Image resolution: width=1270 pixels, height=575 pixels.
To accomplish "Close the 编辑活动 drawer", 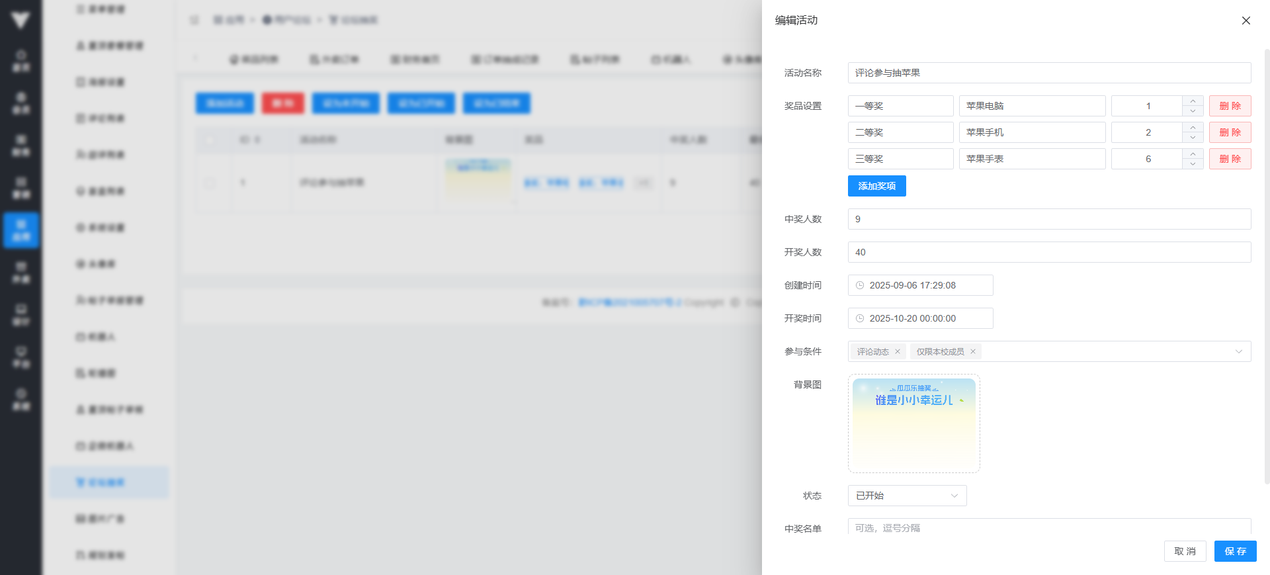I will pos(1246,21).
